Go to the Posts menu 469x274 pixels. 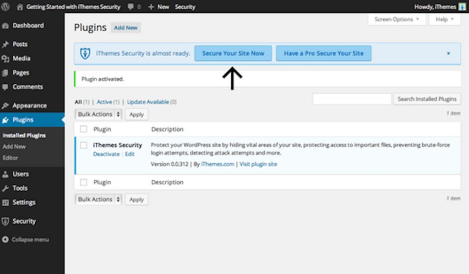(x=20, y=44)
